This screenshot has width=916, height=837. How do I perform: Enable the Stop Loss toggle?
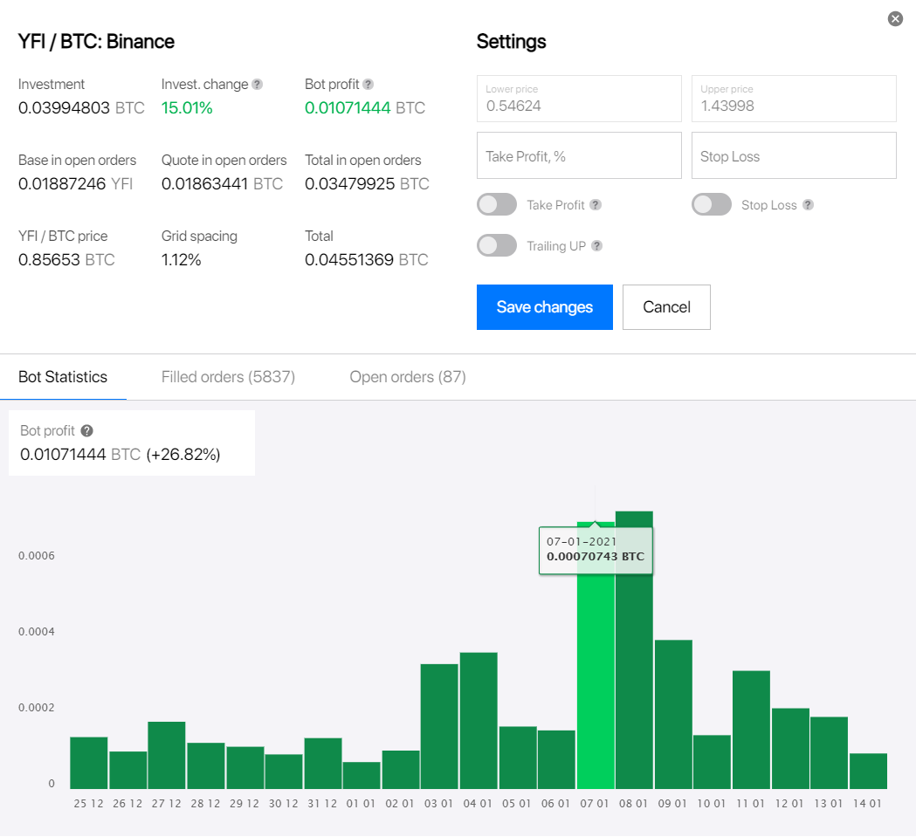(712, 204)
